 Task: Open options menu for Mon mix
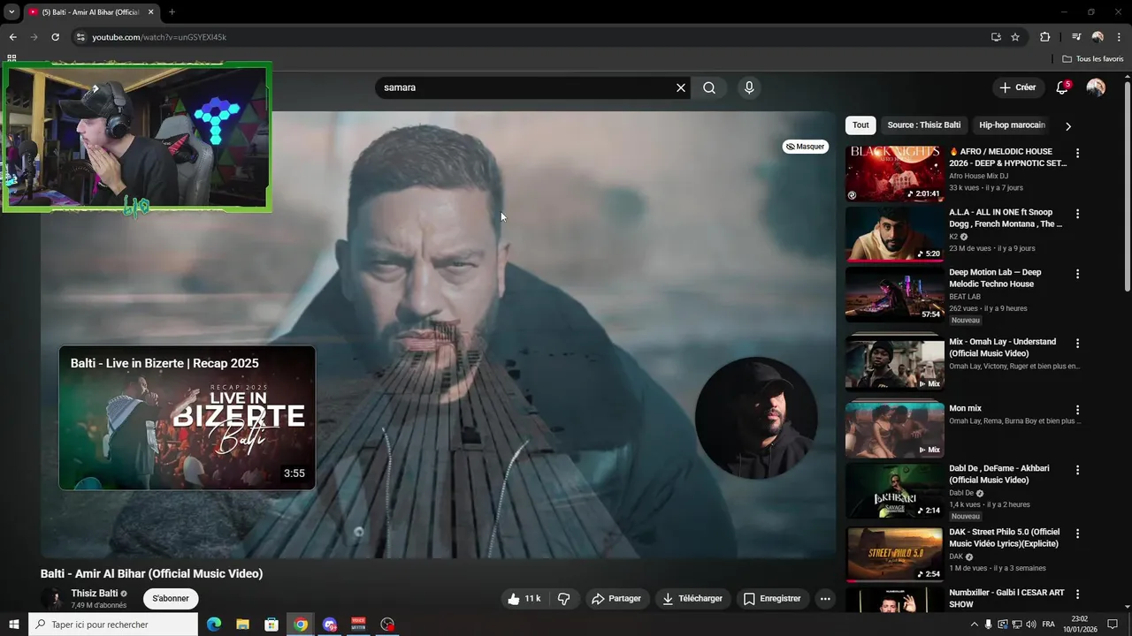click(x=1077, y=410)
